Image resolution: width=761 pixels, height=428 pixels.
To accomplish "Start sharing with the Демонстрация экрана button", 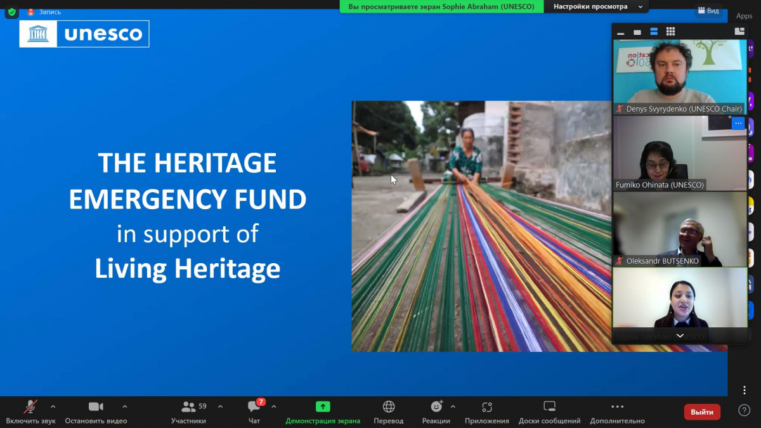I will point(323,412).
